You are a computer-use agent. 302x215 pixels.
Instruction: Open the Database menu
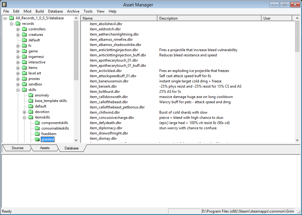[x=55, y=11]
